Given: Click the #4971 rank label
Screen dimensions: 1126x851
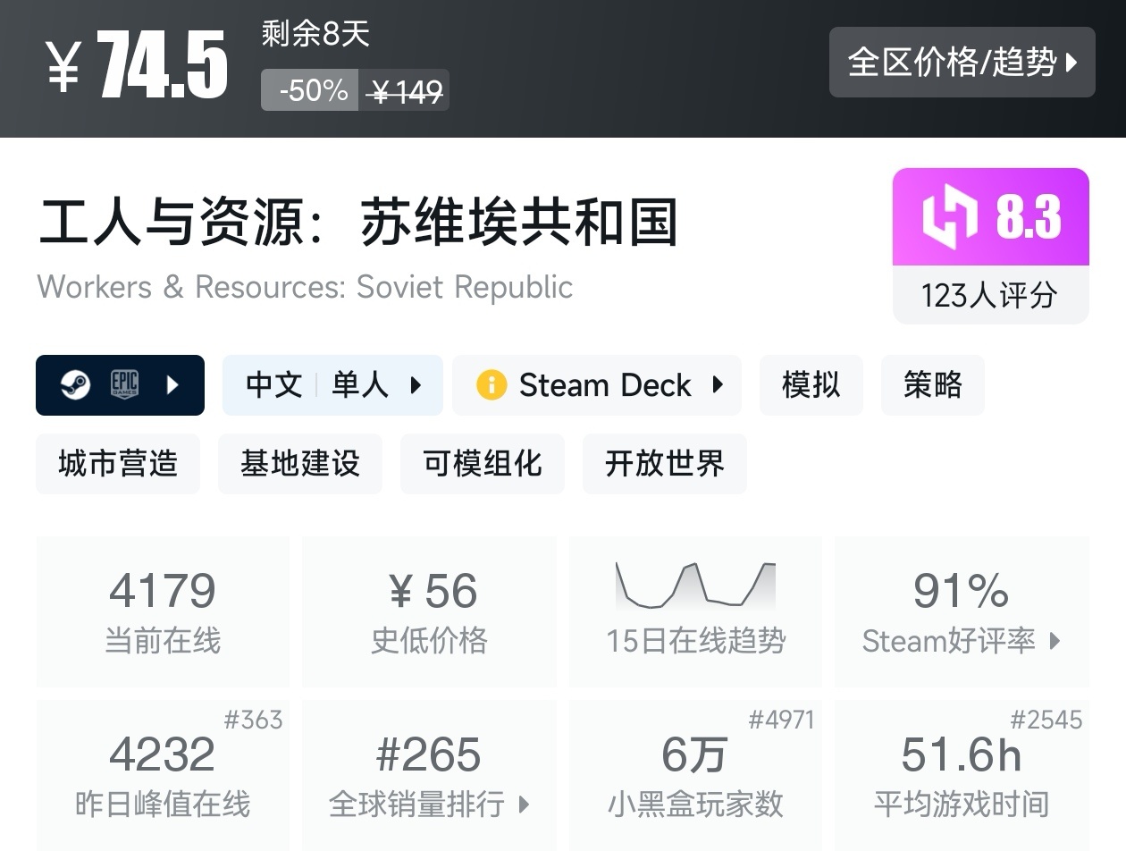Looking at the screenshot, I should [781, 720].
